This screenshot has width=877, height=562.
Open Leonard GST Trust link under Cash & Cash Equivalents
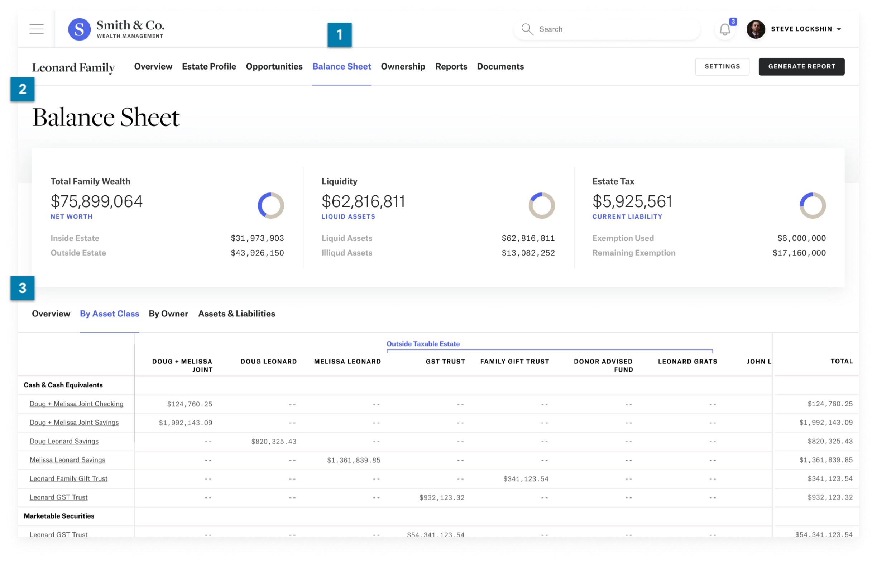[58, 497]
